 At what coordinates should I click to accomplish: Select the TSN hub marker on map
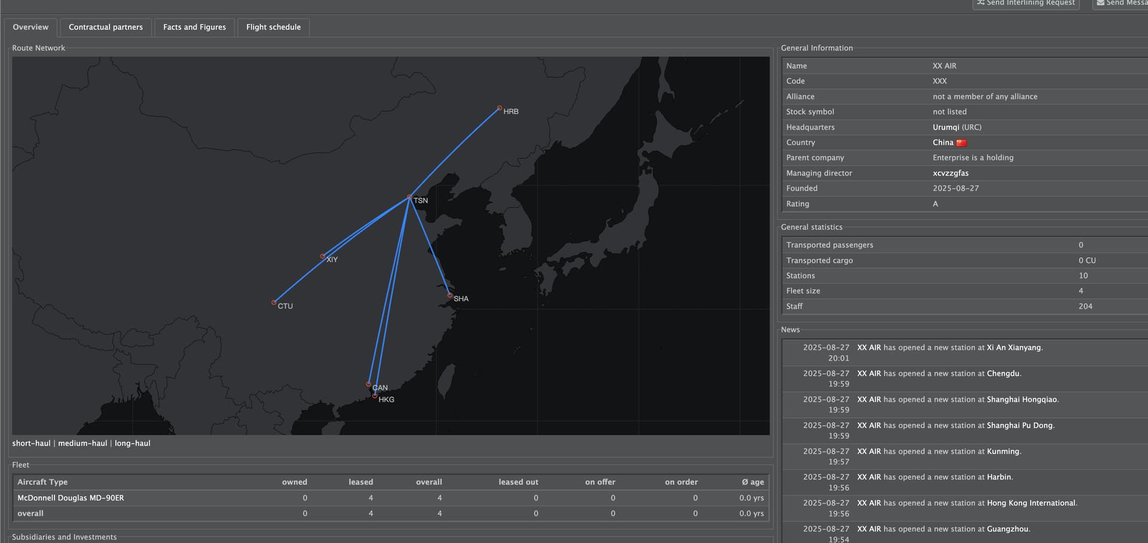tap(410, 197)
